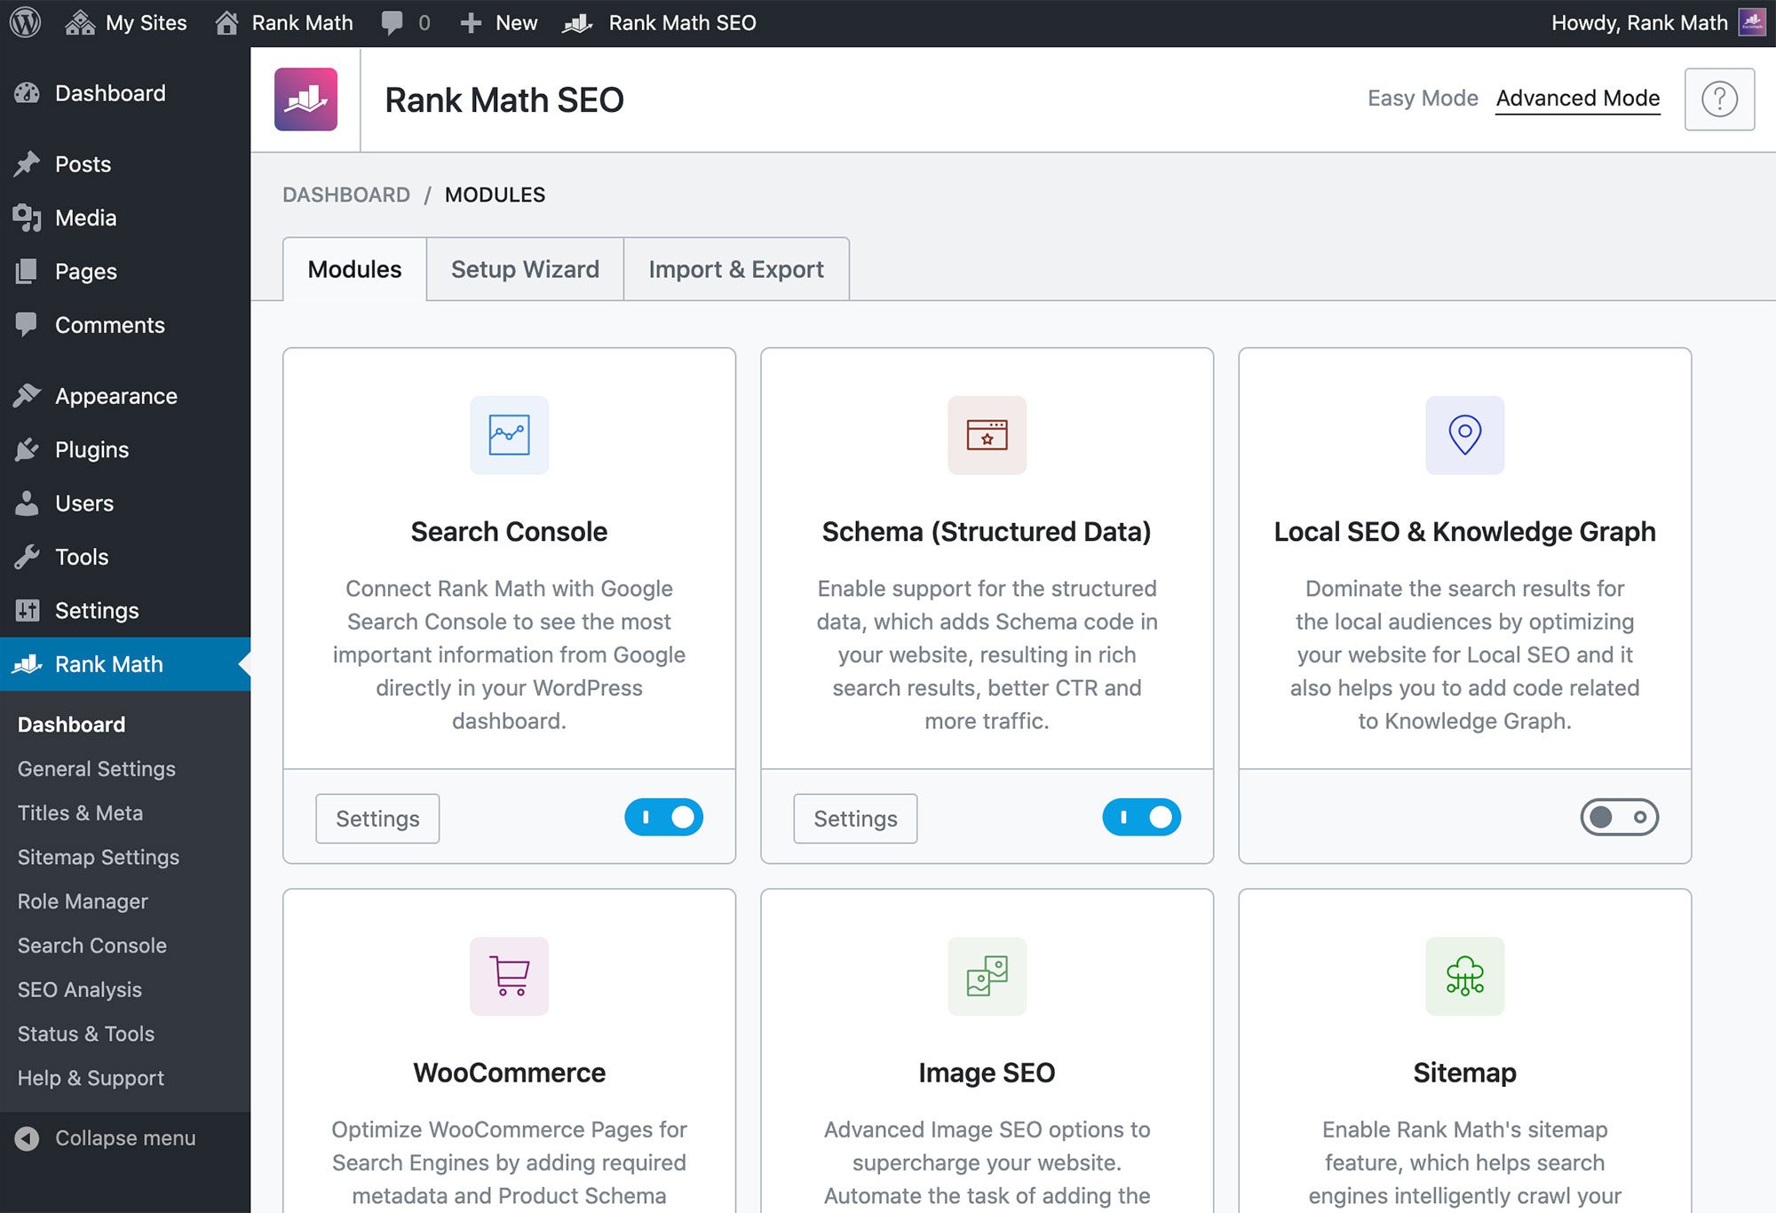Viewport: 1776px width, 1213px height.
Task: Click the Schema Structured Data module icon
Action: [987, 436]
